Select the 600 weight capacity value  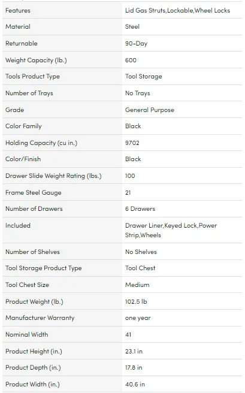[x=131, y=60]
